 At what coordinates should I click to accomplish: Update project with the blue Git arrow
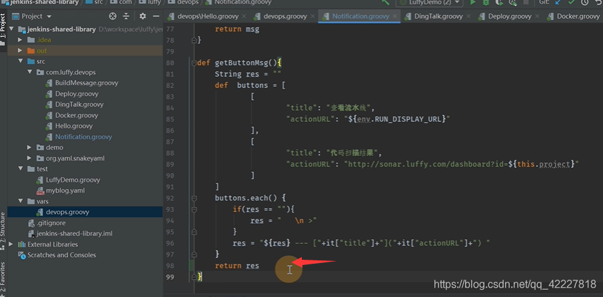[558, 2]
